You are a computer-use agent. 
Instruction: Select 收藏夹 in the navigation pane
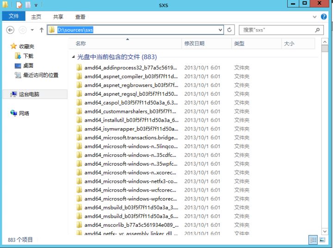click(x=26, y=46)
